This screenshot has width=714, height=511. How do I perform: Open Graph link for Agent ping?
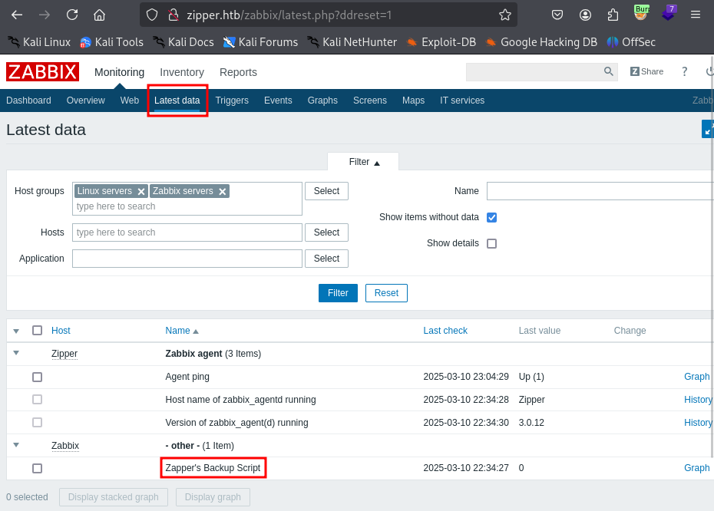696,377
